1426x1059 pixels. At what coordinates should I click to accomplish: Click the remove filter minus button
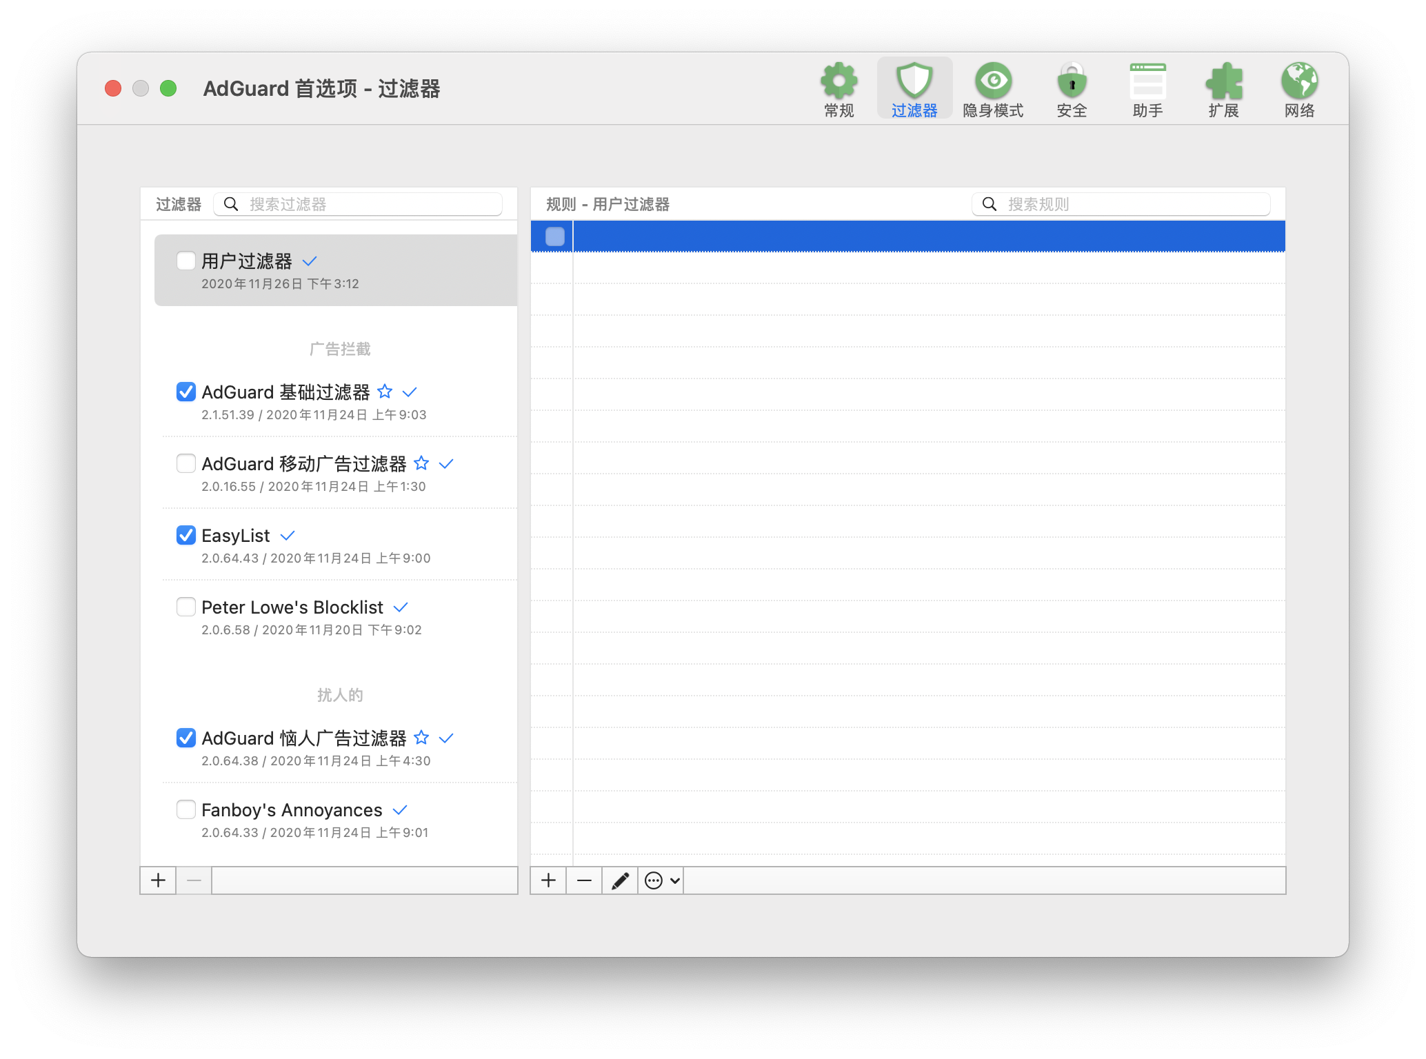(x=194, y=880)
